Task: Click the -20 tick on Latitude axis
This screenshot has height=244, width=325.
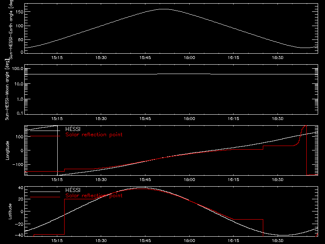Action: click(x=19, y=224)
